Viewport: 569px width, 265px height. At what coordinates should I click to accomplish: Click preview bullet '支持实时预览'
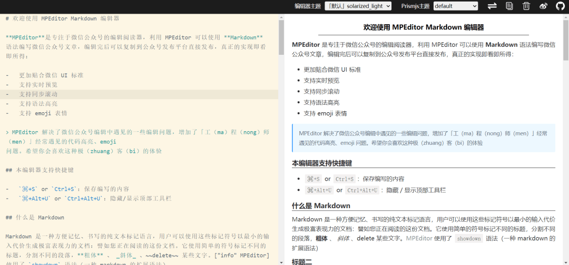tap(321, 81)
